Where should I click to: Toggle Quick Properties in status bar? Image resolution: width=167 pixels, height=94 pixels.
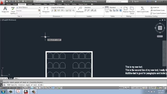coord(56,88)
